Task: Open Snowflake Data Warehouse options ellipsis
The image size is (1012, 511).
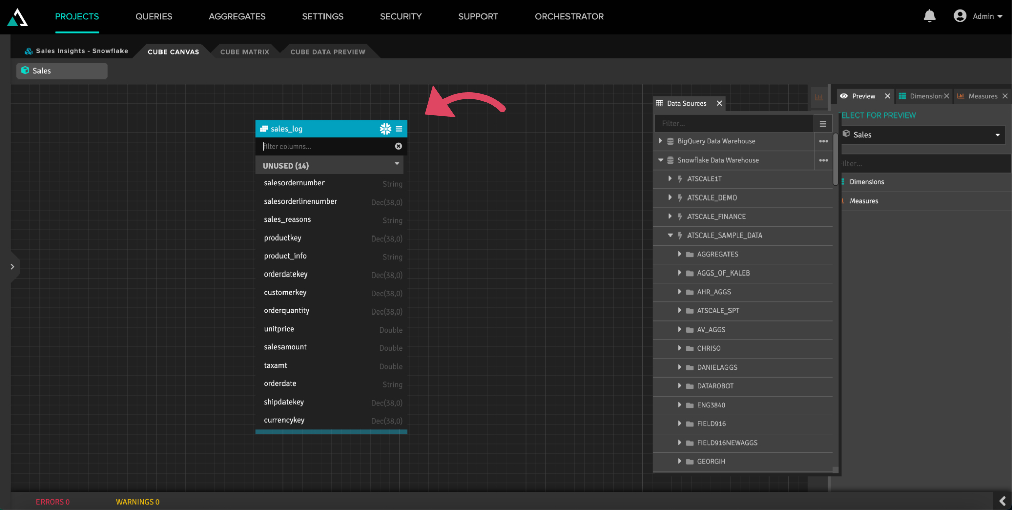Action: (823, 160)
